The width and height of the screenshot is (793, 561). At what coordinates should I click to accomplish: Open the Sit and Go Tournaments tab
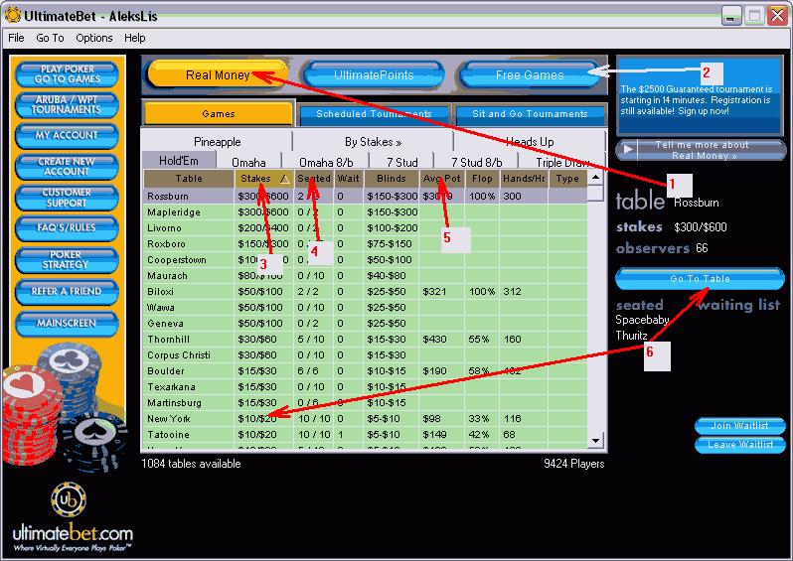[530, 115]
